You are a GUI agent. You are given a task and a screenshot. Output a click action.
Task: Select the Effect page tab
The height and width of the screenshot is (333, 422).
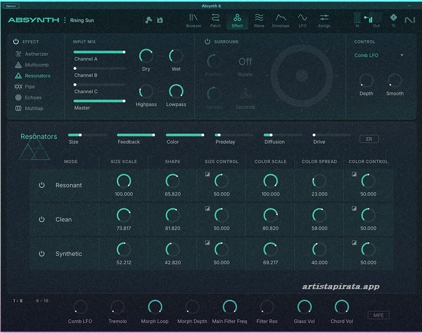click(x=237, y=21)
